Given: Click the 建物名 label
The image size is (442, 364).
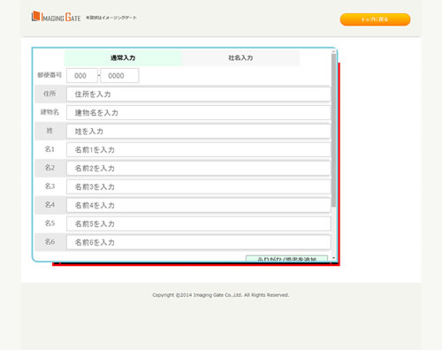Looking at the screenshot, I should coord(50,112).
